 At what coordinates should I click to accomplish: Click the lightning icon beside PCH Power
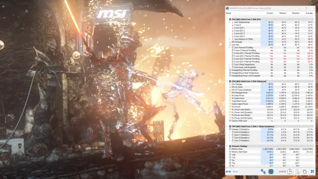point(230,107)
